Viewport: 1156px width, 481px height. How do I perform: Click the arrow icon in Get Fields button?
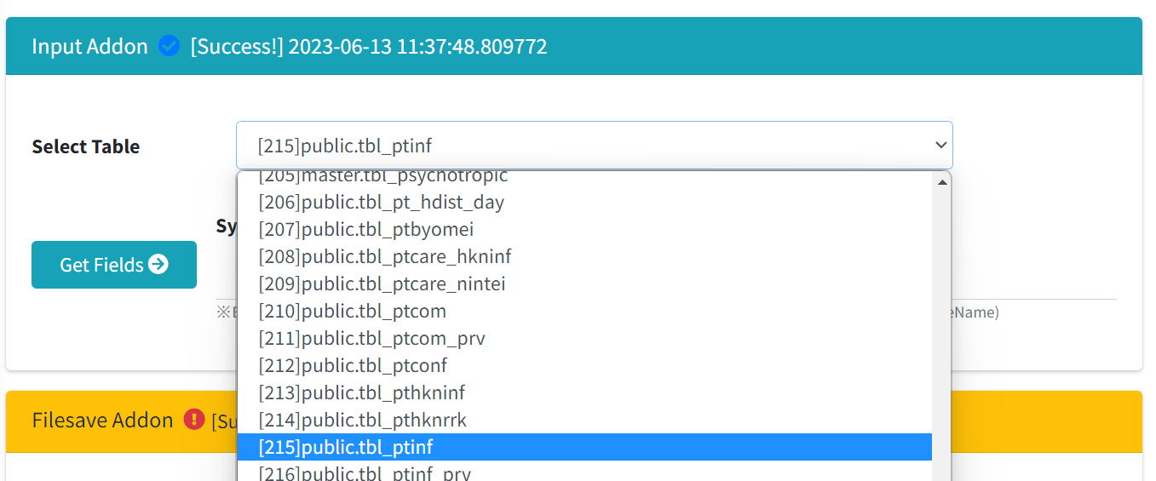tap(158, 265)
